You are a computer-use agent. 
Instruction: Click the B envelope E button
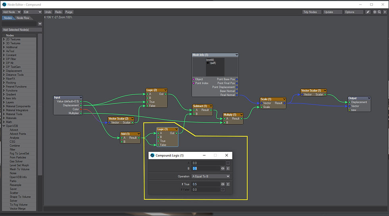coord(228,168)
